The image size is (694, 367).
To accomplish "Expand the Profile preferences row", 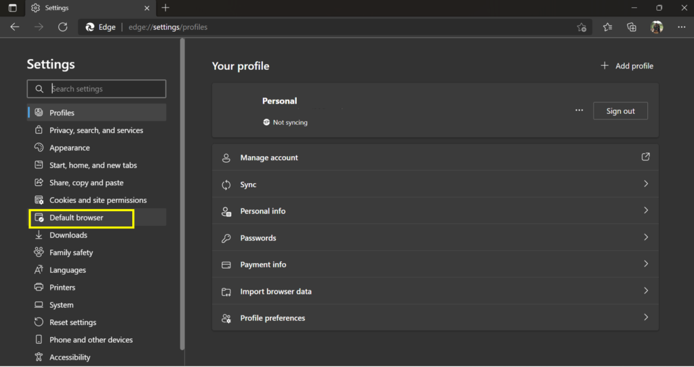I will click(x=434, y=318).
